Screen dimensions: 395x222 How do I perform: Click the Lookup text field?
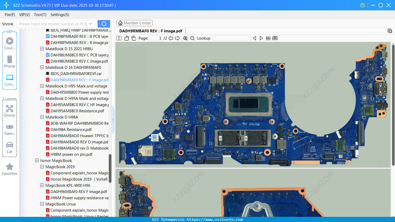(231, 38)
